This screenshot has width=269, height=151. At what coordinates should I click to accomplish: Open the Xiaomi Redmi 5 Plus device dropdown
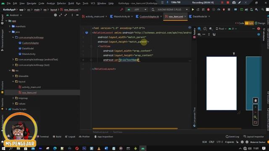[169, 10]
